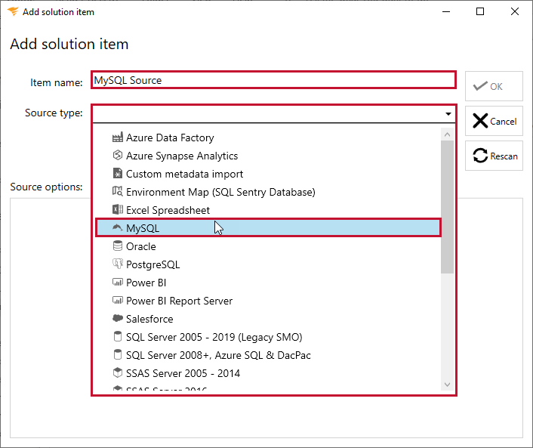
Task: Select MySQL in the source type list
Action: (269, 228)
